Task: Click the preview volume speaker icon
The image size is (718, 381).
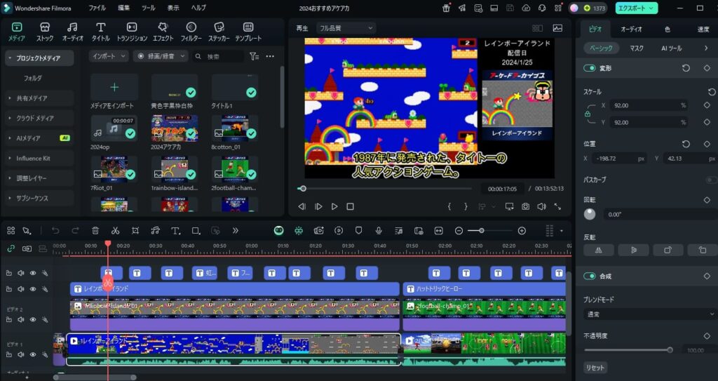Action: coord(542,207)
